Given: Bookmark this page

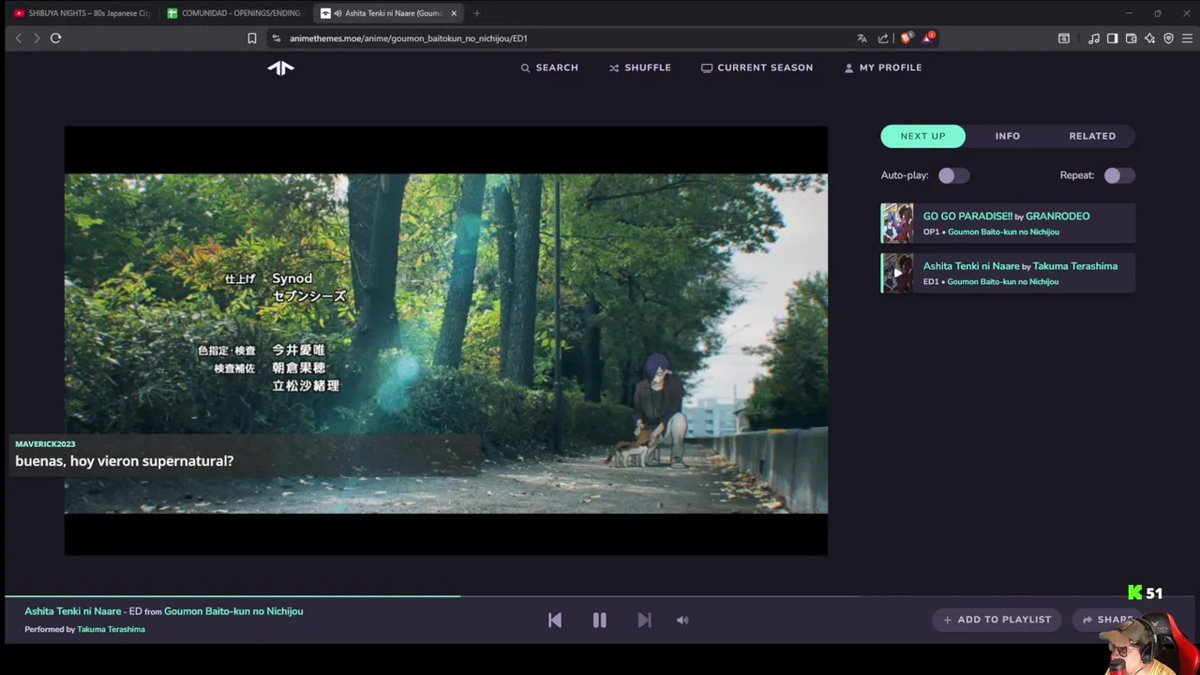Looking at the screenshot, I should [251, 38].
